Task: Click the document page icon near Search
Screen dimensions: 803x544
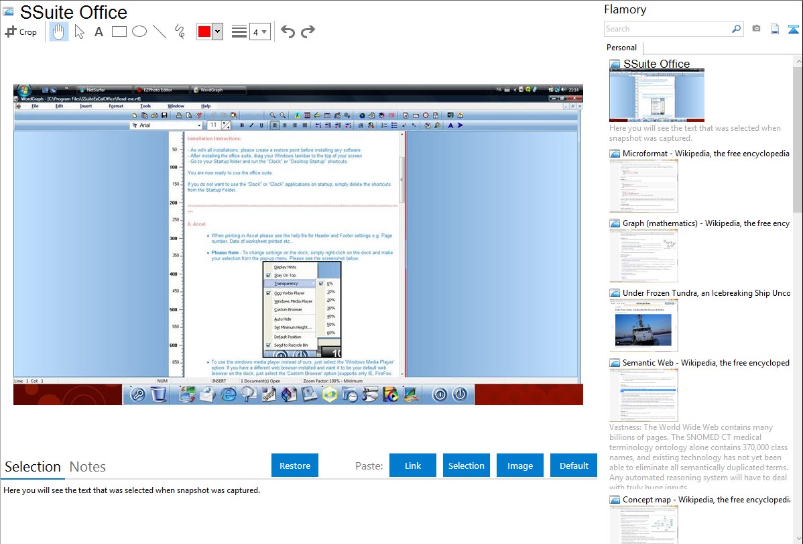Action: (x=775, y=29)
